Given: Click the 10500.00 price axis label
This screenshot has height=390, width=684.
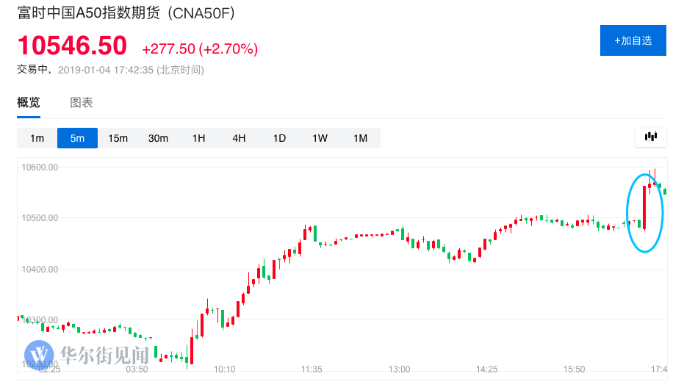Looking at the screenshot, I should 39,217.
